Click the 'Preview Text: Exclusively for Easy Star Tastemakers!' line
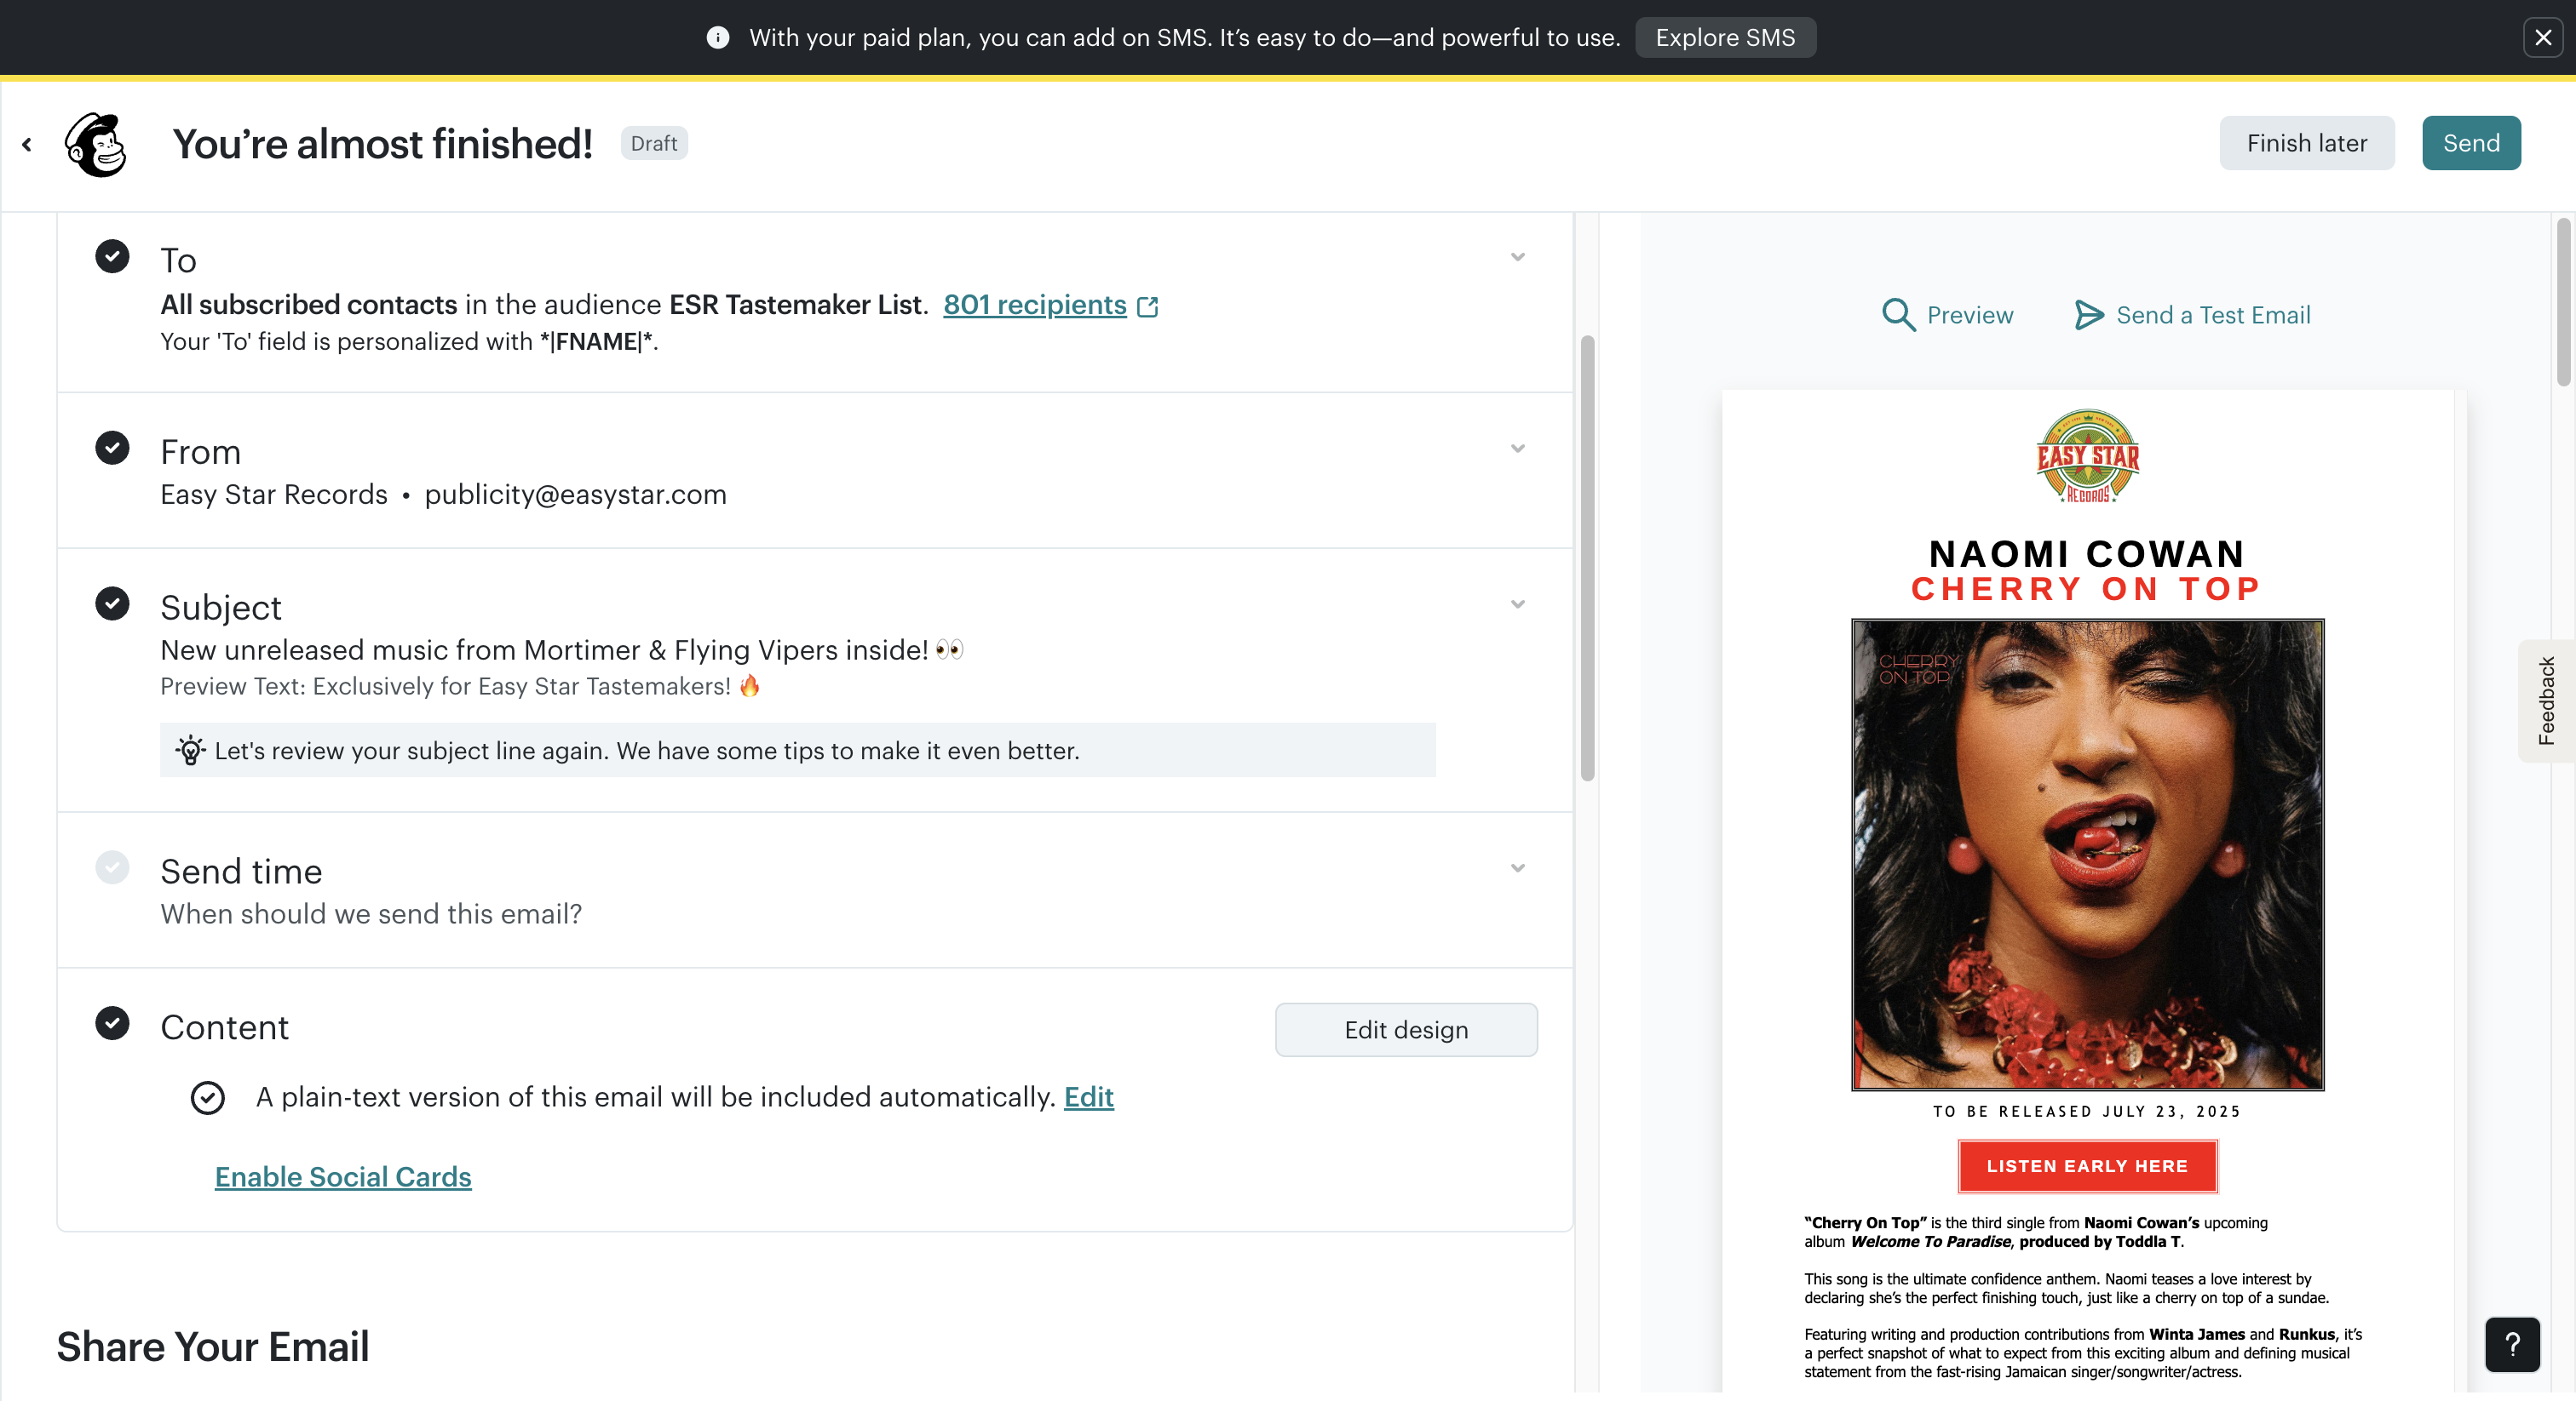Image resolution: width=2576 pixels, height=1401 pixels. [460, 687]
